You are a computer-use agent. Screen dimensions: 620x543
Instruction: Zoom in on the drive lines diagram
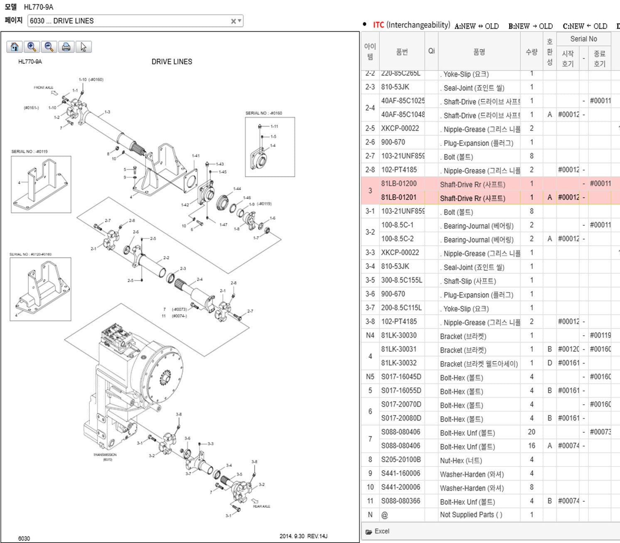pyautogui.click(x=32, y=47)
